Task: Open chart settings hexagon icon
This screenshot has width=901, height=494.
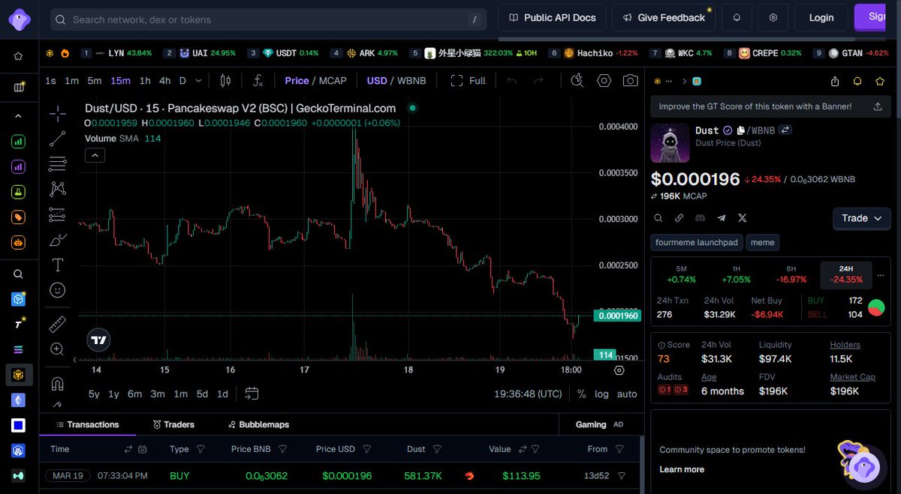Action: [604, 80]
